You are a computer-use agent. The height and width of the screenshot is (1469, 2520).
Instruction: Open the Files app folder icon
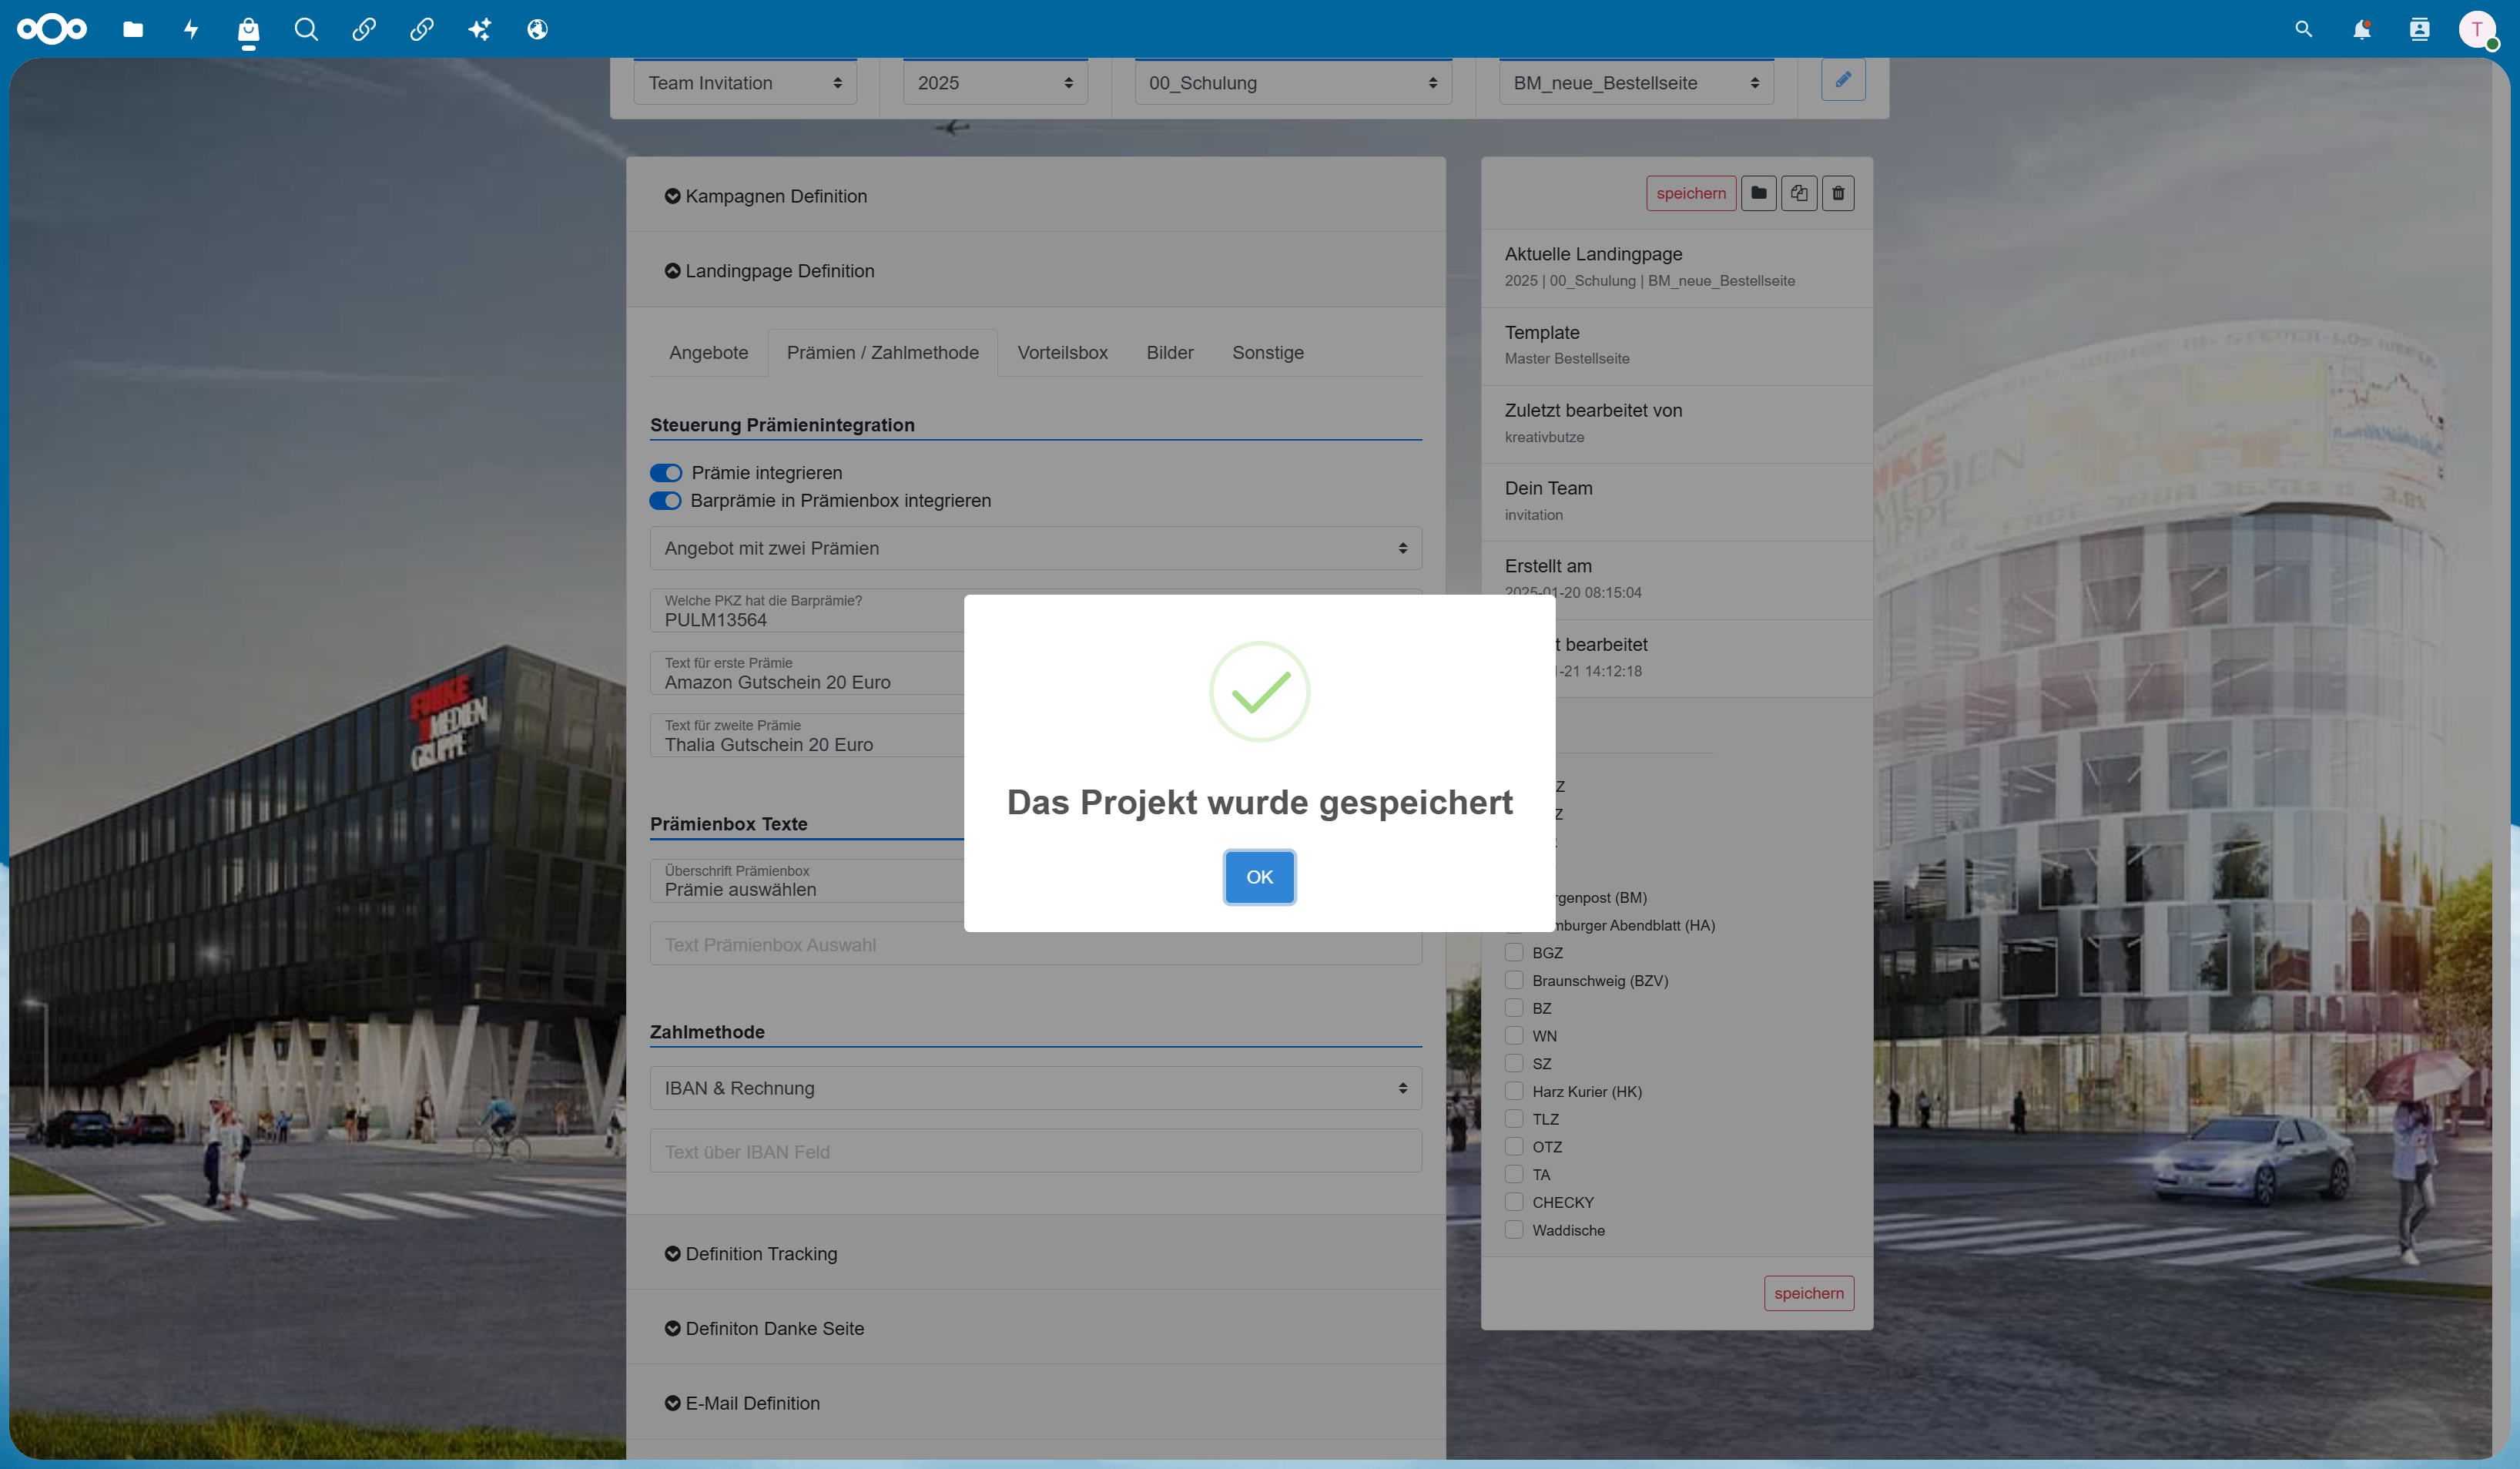133,29
